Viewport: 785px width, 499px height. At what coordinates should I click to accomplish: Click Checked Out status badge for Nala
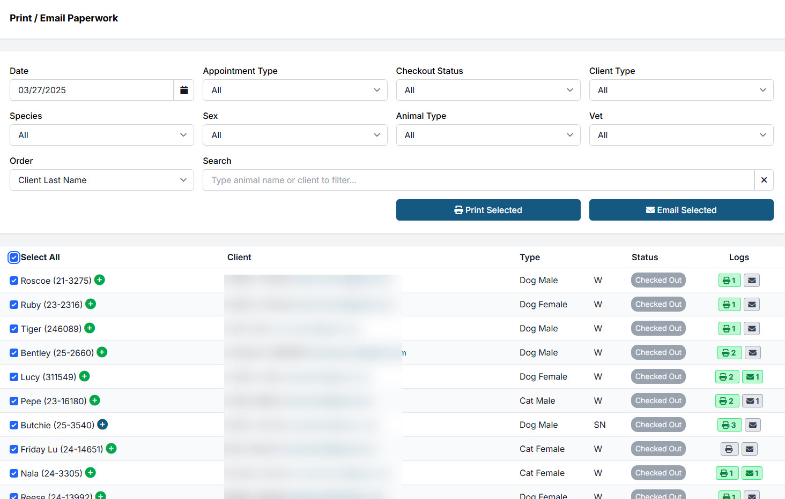(x=658, y=473)
